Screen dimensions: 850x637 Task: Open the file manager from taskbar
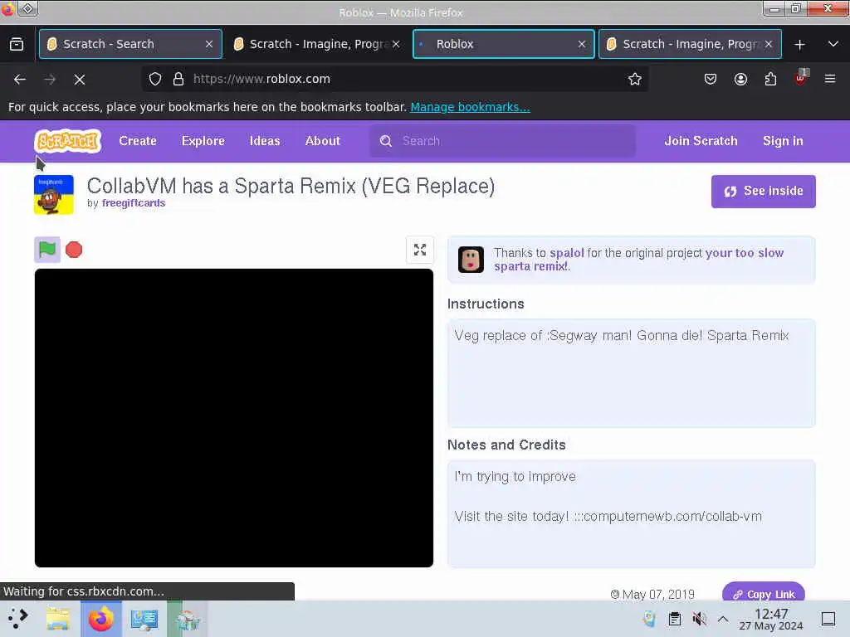58,619
